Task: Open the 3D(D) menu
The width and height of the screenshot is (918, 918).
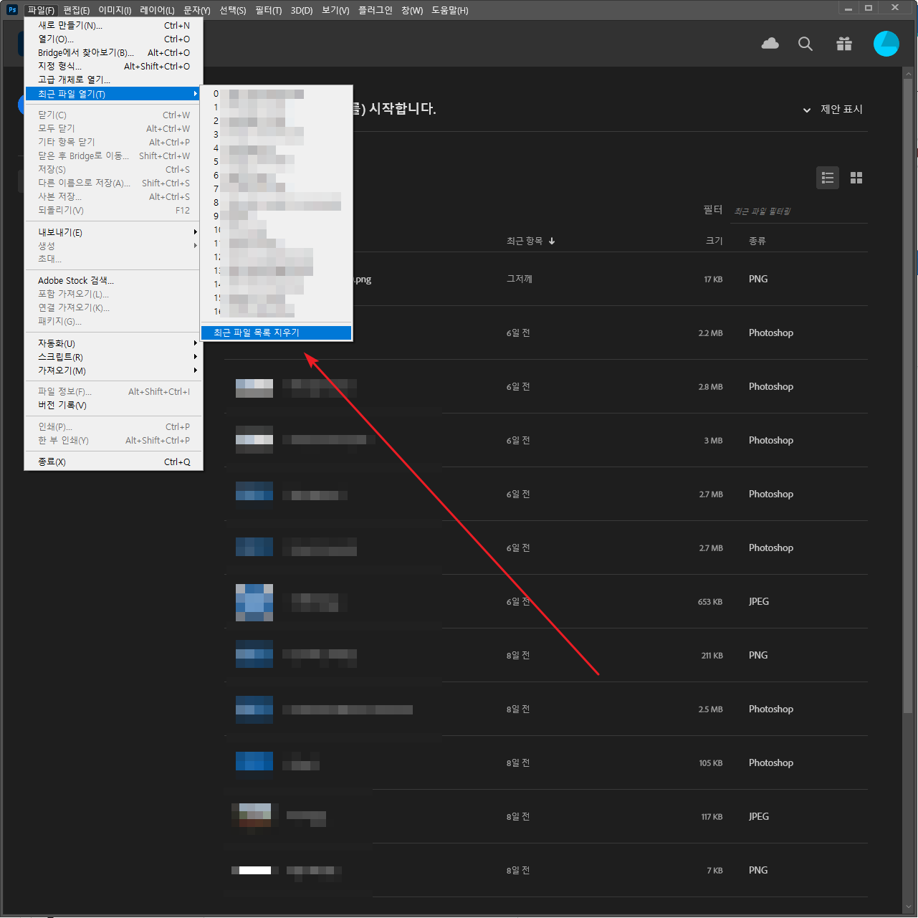Action: point(302,10)
